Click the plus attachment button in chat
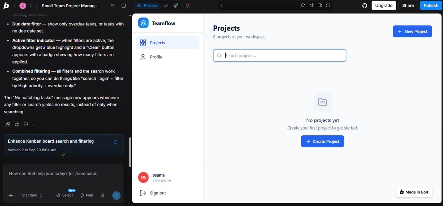This screenshot has height=206, width=443. click(11, 195)
